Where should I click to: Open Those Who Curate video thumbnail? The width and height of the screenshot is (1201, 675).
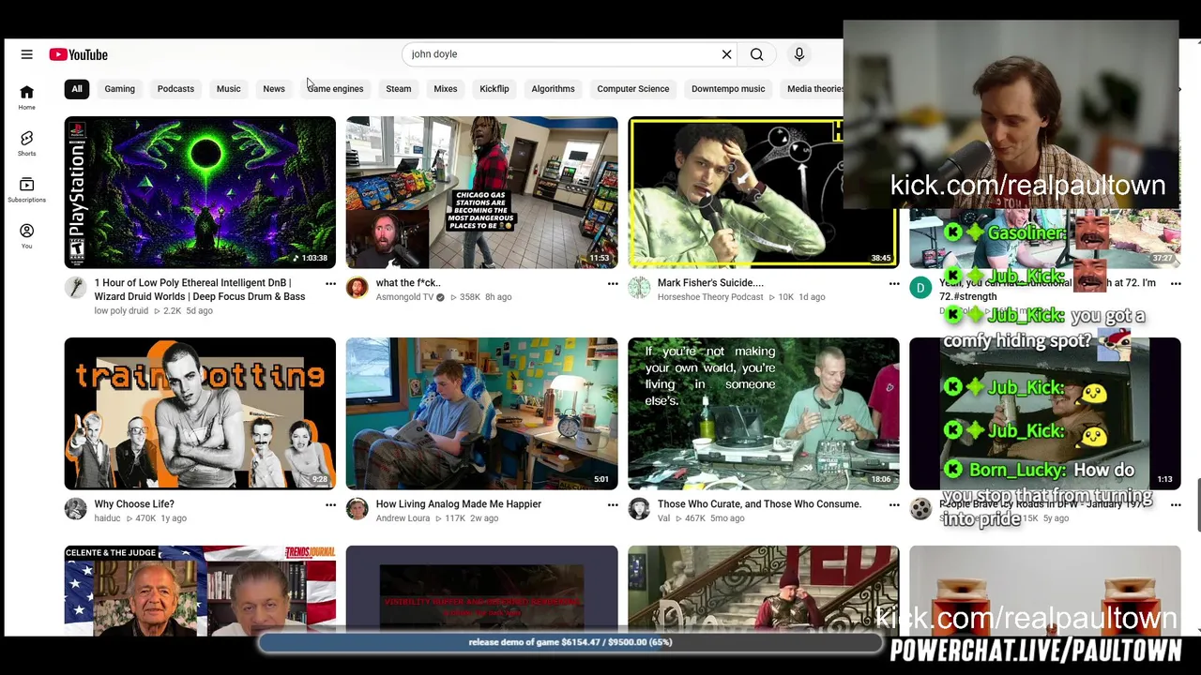click(764, 413)
